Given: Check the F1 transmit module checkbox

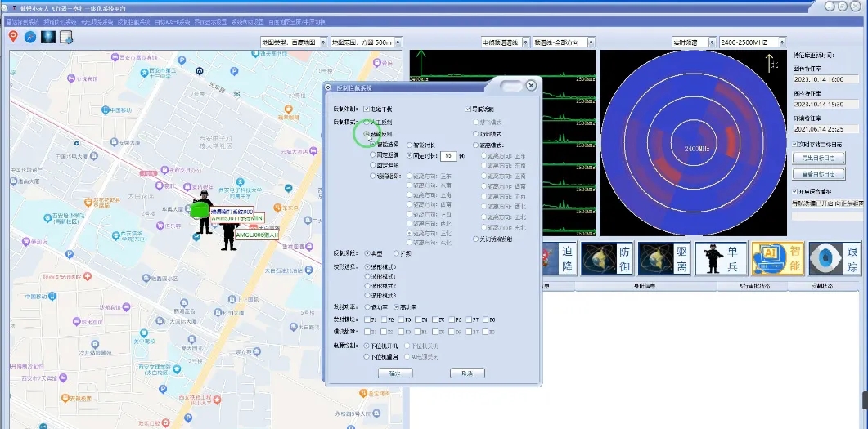Looking at the screenshot, I should [x=367, y=320].
